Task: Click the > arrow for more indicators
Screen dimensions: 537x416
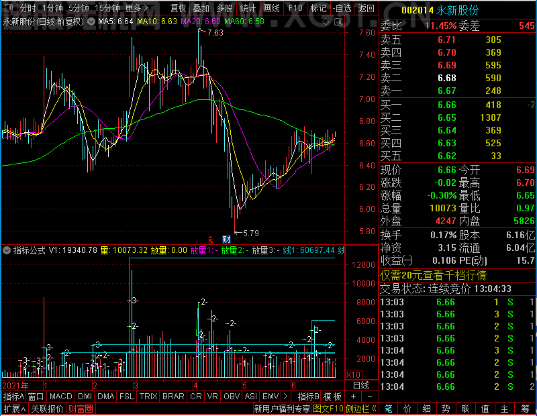Action: click(x=286, y=397)
